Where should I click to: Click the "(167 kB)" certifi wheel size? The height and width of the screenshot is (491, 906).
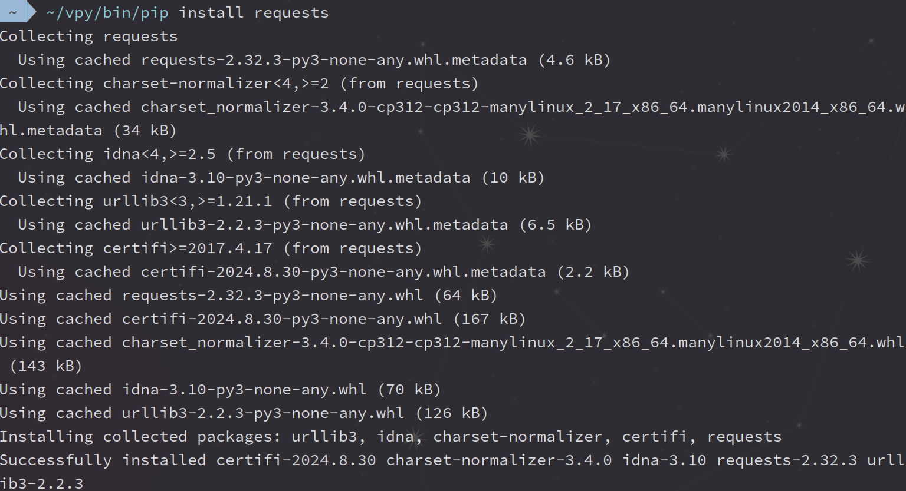pos(489,319)
